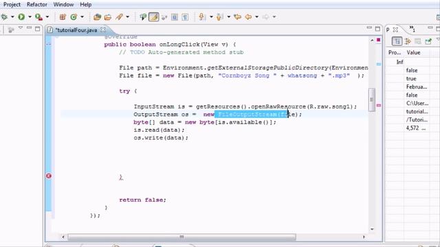Click the Debug bug icon in toolbar
This screenshot has height=247, width=440.
tap(4, 17)
